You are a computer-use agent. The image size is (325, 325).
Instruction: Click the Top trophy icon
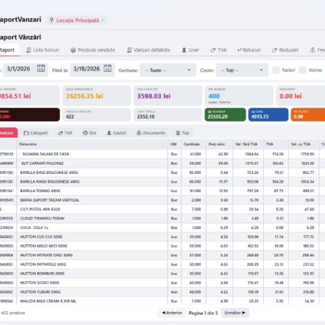[178, 133]
